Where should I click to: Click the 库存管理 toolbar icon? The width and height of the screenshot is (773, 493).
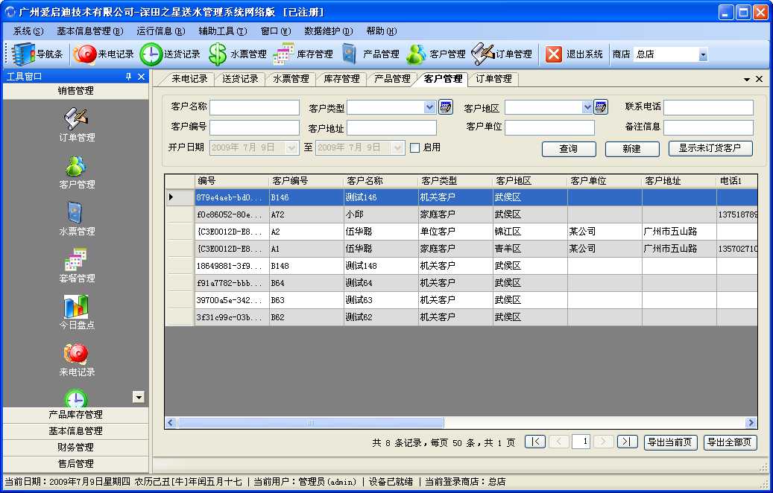click(x=303, y=54)
